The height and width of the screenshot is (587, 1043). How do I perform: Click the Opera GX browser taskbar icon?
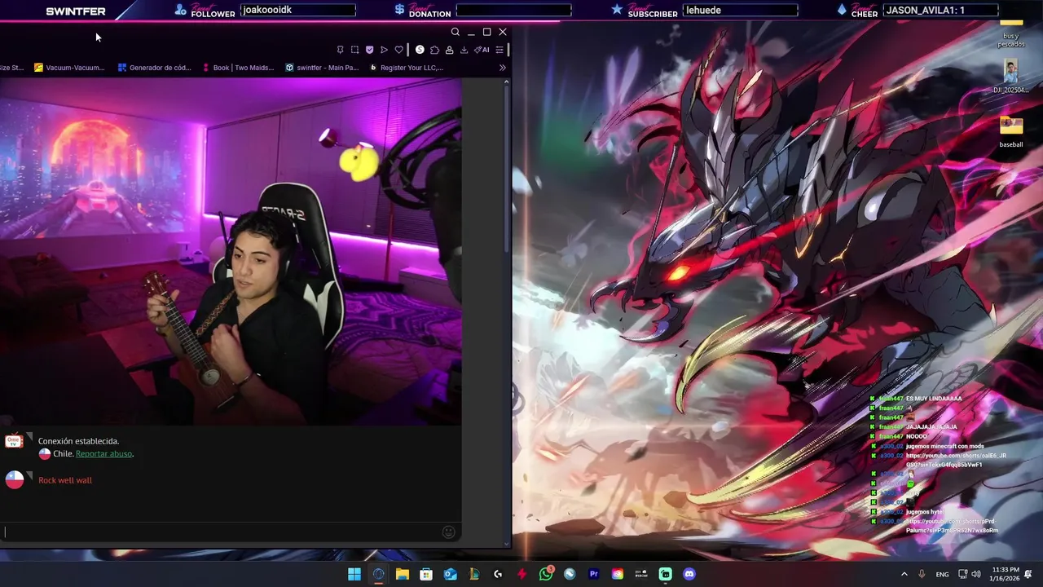coord(378,574)
